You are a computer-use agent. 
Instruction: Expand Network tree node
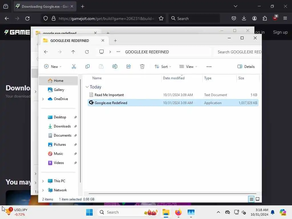click(43, 190)
